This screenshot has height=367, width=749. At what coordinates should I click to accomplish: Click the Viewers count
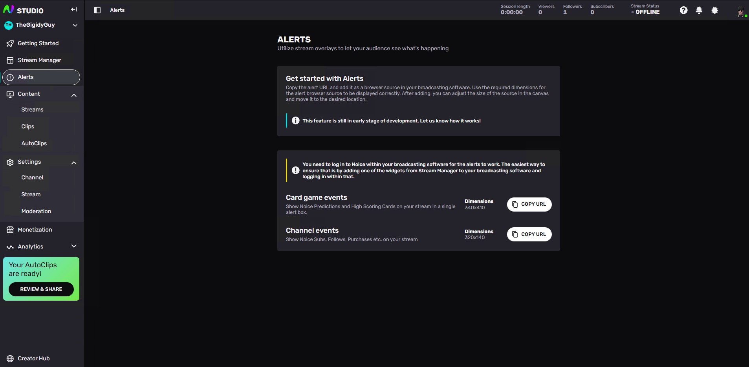coord(540,12)
